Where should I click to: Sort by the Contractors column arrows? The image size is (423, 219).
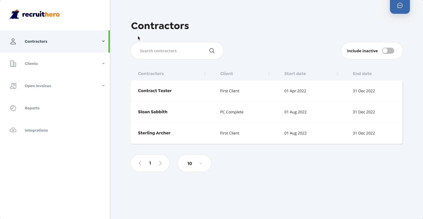205,73
